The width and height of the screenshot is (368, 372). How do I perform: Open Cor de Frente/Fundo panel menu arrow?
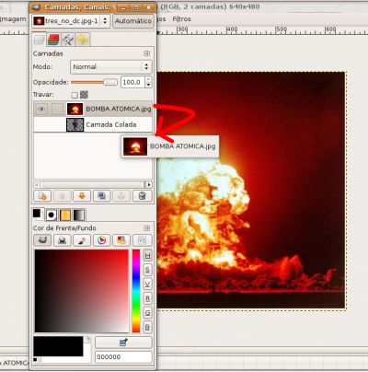147,228
